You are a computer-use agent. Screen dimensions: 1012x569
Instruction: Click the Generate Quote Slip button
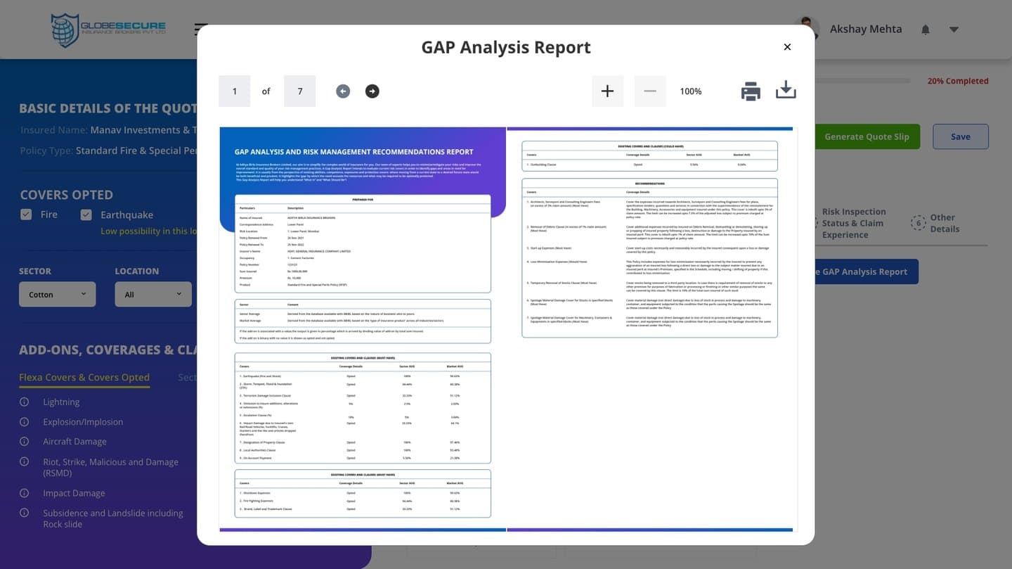(x=867, y=136)
